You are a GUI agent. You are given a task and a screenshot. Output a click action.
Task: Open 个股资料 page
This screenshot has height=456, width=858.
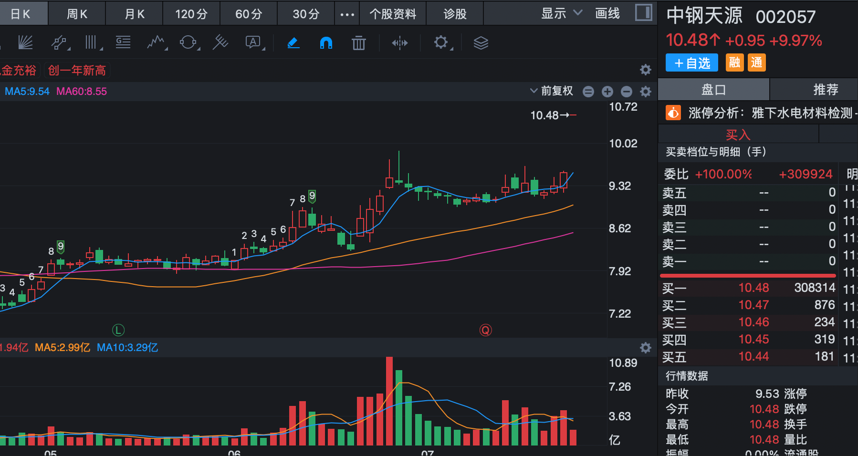pos(393,13)
